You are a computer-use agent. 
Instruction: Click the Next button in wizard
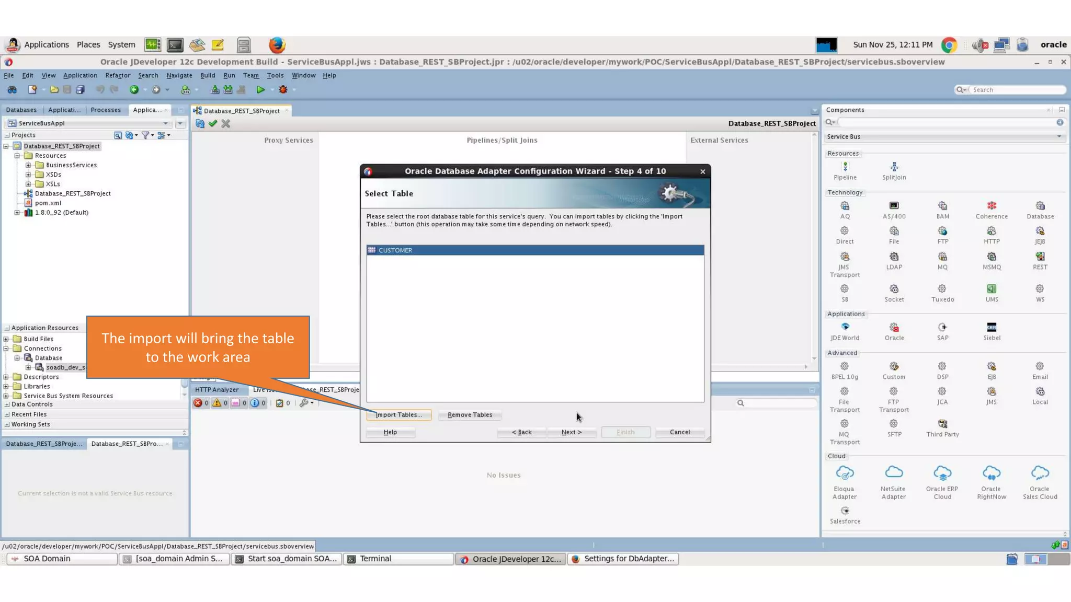571,432
